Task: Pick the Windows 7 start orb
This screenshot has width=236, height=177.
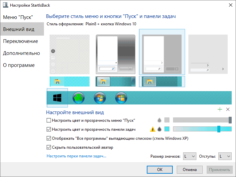Action: (100, 98)
